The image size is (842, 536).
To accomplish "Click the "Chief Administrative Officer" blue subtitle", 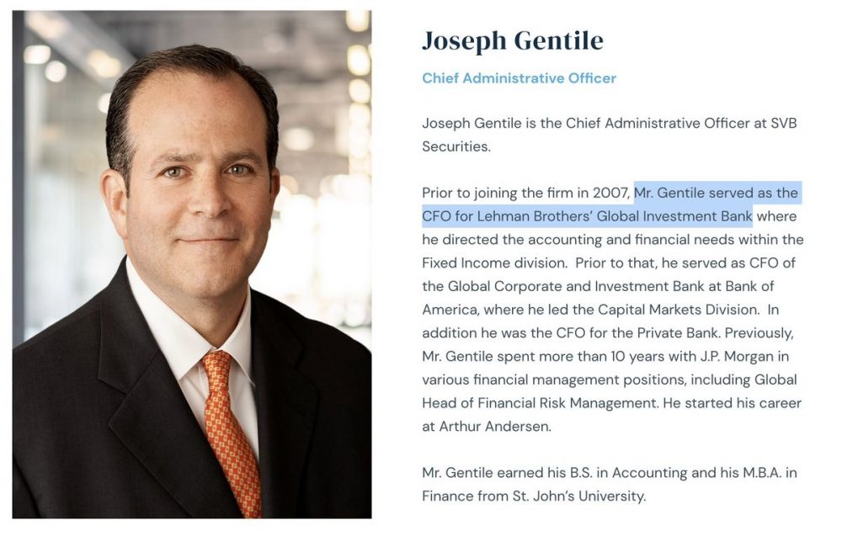I will pos(519,78).
